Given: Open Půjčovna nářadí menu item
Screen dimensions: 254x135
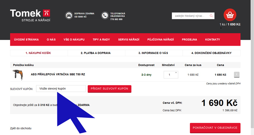Looking at the screenshot, I should click(160, 40).
